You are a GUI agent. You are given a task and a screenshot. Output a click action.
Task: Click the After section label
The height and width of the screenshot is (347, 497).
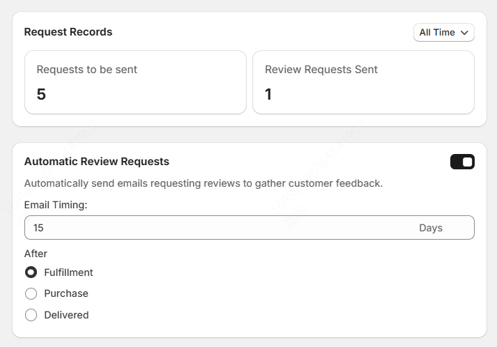(x=36, y=254)
